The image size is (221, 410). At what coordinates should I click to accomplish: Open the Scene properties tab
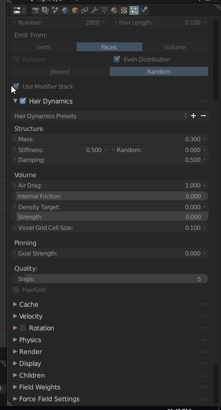pyautogui.click(x=55, y=10)
